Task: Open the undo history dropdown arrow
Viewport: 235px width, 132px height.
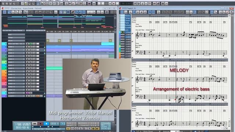Action: click(28, 12)
